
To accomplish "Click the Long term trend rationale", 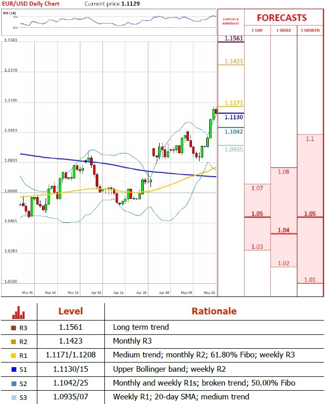I will [141, 327].
